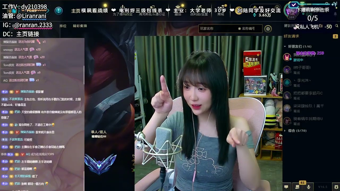This screenshot has width=340, height=191.
Task: Toggle the microphone voice icon in footer
Action: pyautogui.click(x=309, y=187)
